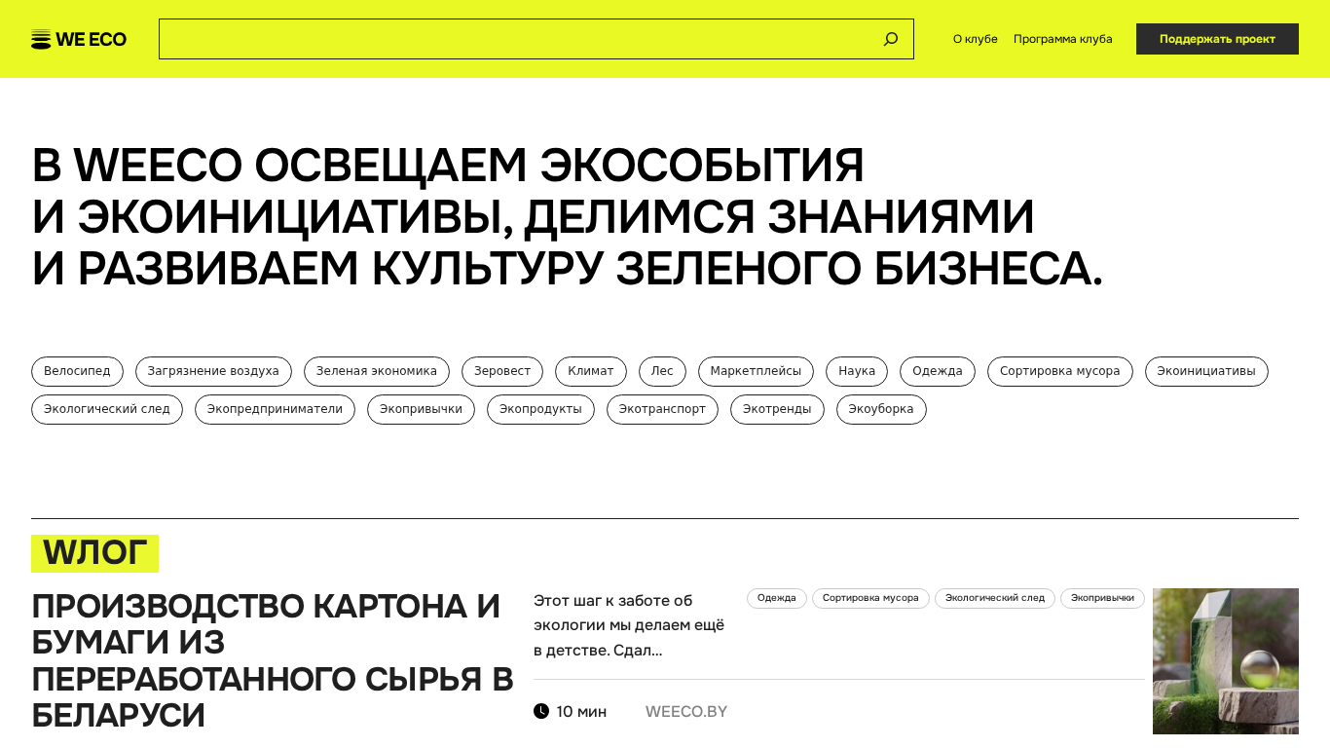The width and height of the screenshot is (1330, 748).
Task: Click the WEECO.BY source label
Action: coord(686,712)
